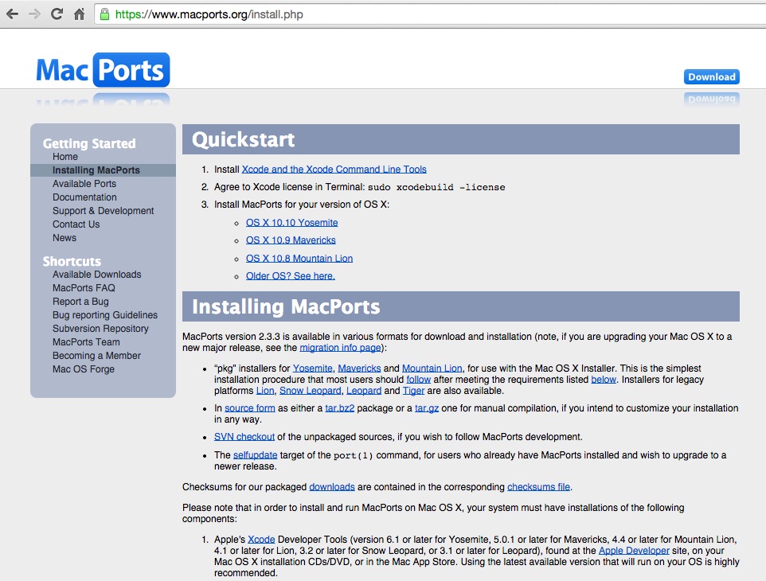The width and height of the screenshot is (766, 581).
Task: Open the downloads link in checksums sentence
Action: 332,487
